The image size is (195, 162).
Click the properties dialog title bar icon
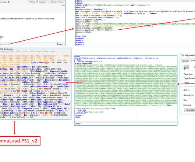tap(182, 55)
